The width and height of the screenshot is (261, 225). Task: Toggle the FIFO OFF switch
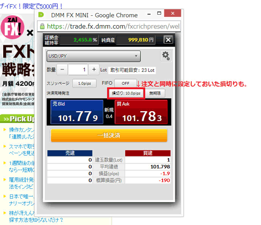click(x=126, y=83)
